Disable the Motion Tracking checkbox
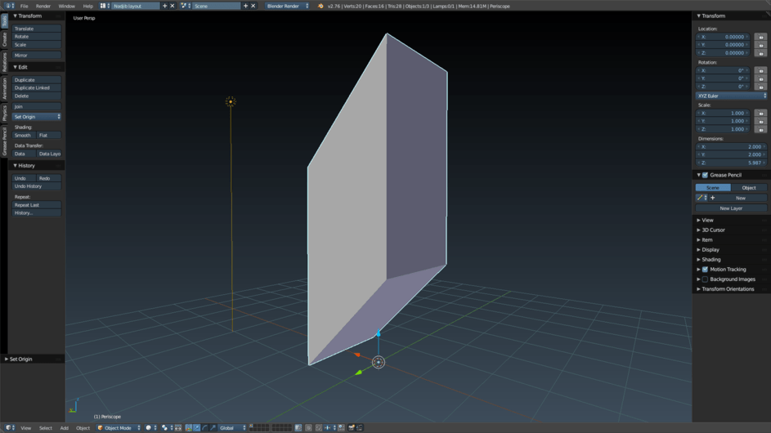 click(x=705, y=270)
